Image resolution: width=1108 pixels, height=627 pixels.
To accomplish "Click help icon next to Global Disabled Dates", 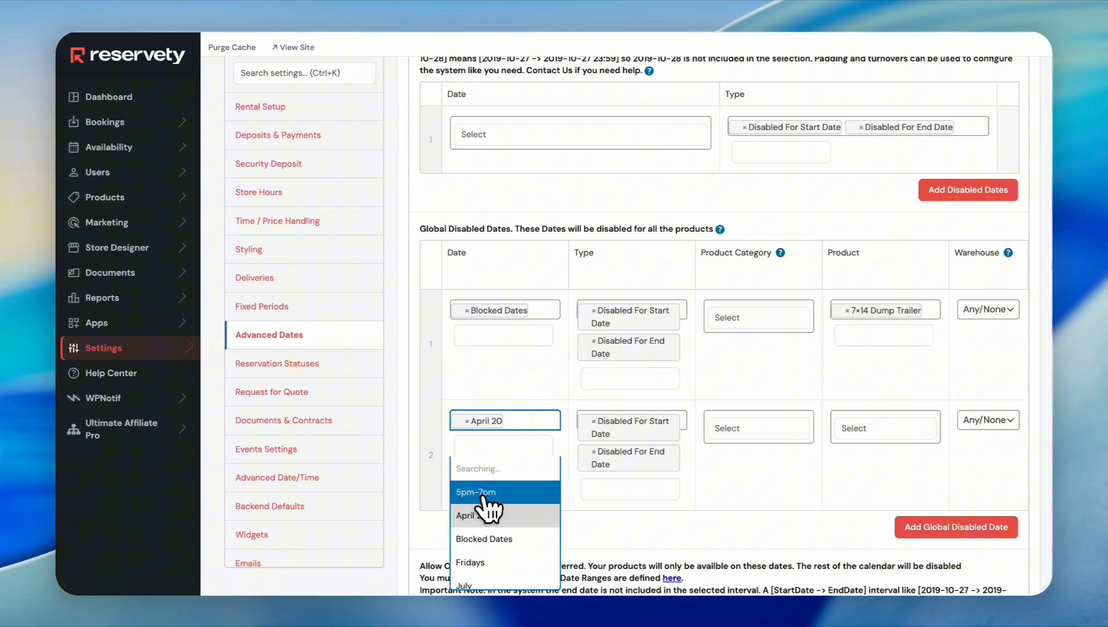I will pos(720,229).
